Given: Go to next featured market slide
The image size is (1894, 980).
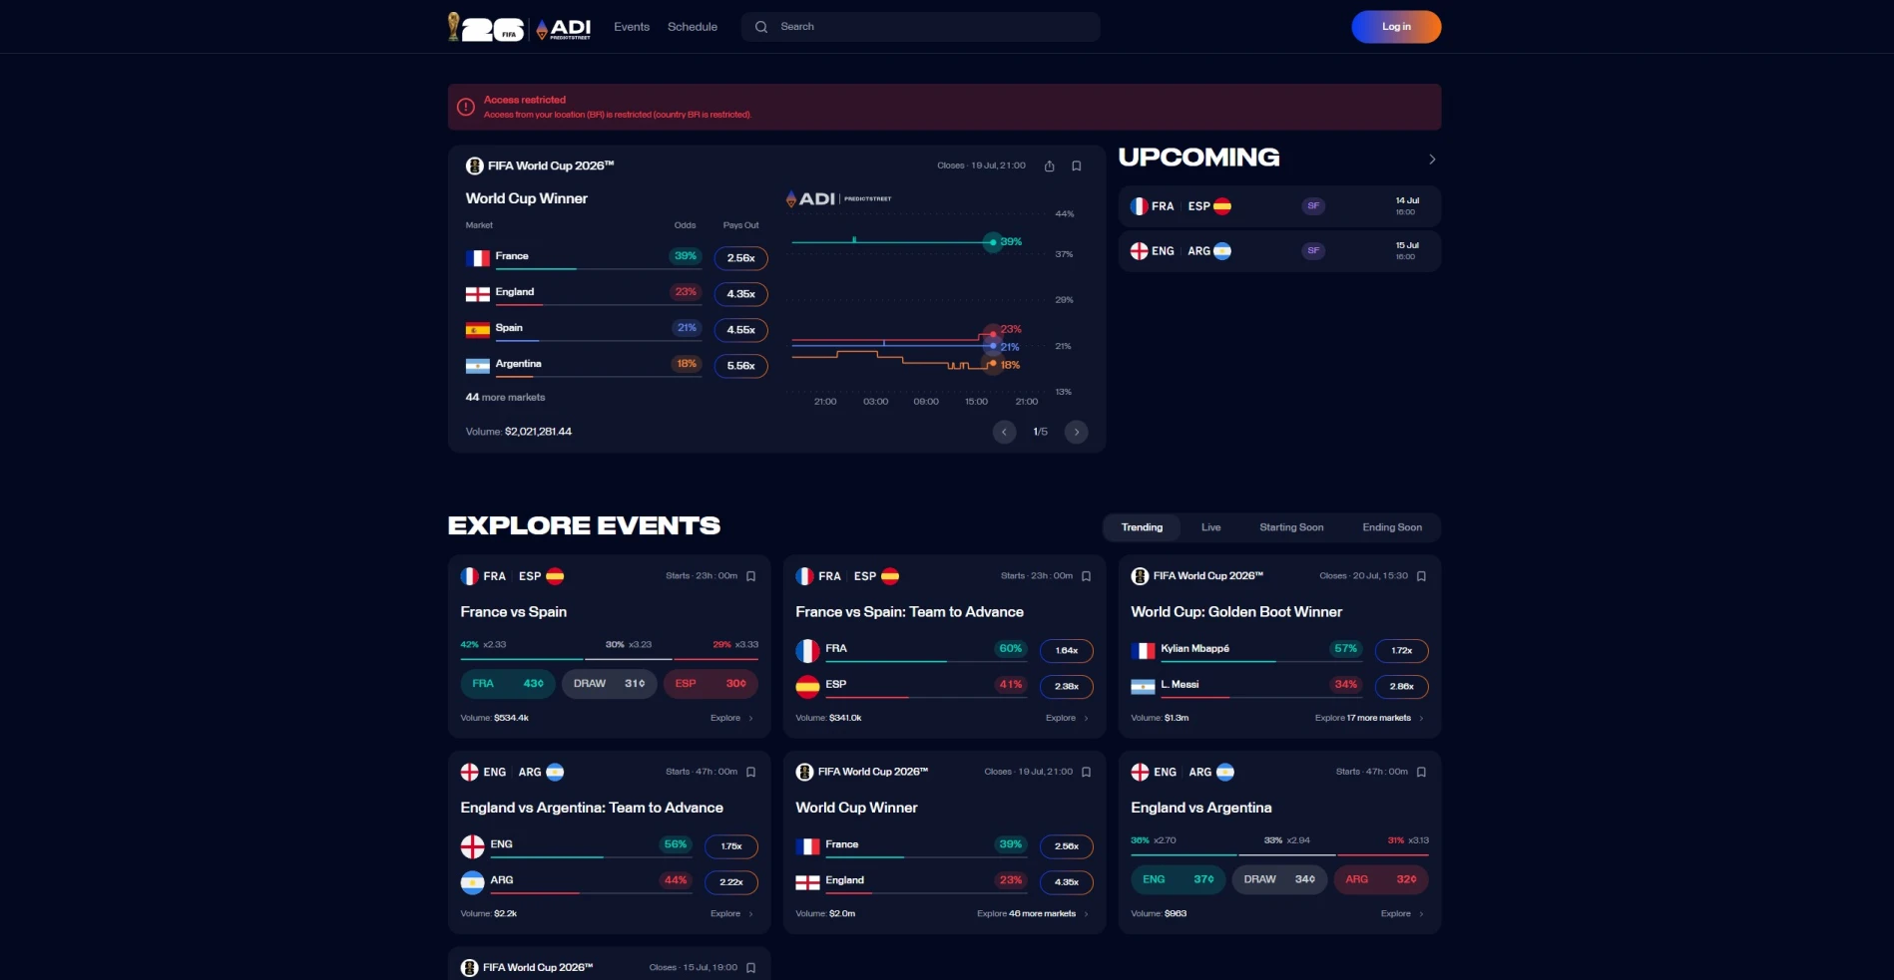Looking at the screenshot, I should (x=1076, y=432).
